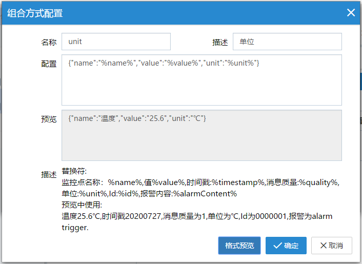Click the 描述 label beside 单位 input
This screenshot has height=264, width=362.
click(220, 42)
